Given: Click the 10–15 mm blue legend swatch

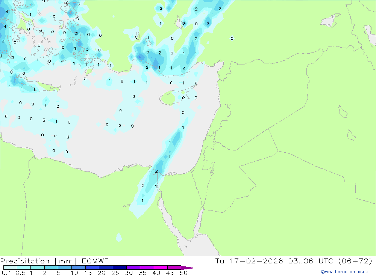Looking at the screenshot, I should tap(79, 267).
